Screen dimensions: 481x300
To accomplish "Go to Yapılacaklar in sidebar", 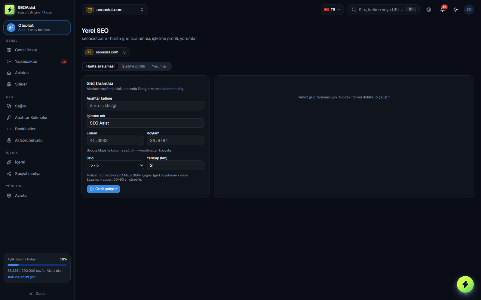I will click(x=37, y=61).
